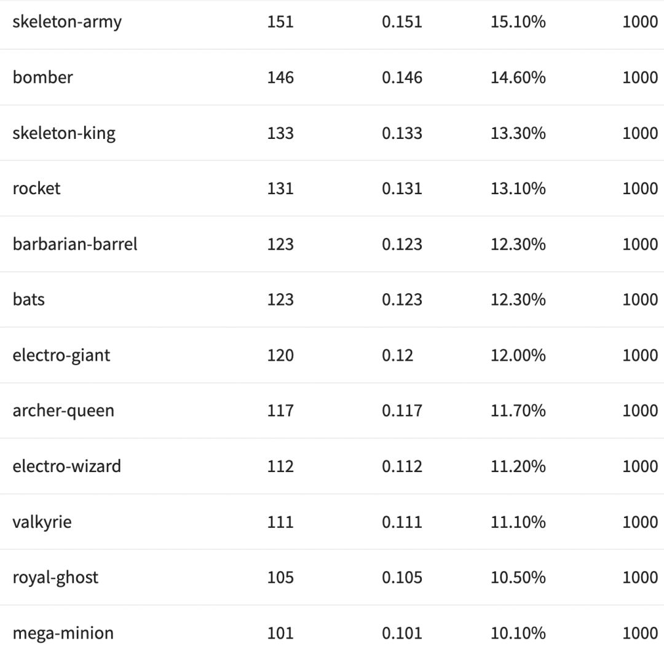664x657 pixels.
Task: Select the rocket row label
Action: pos(36,189)
